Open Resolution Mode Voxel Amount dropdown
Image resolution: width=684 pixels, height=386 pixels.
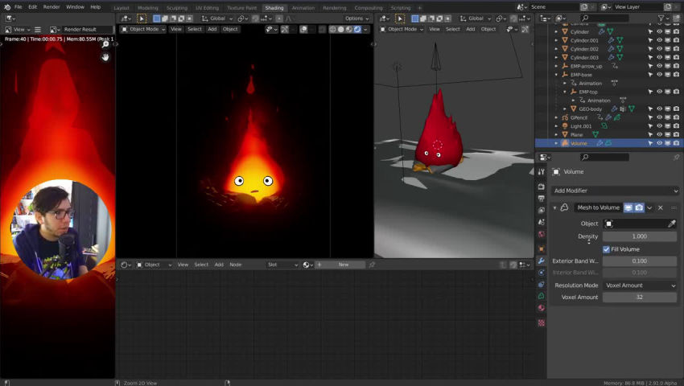(x=640, y=285)
